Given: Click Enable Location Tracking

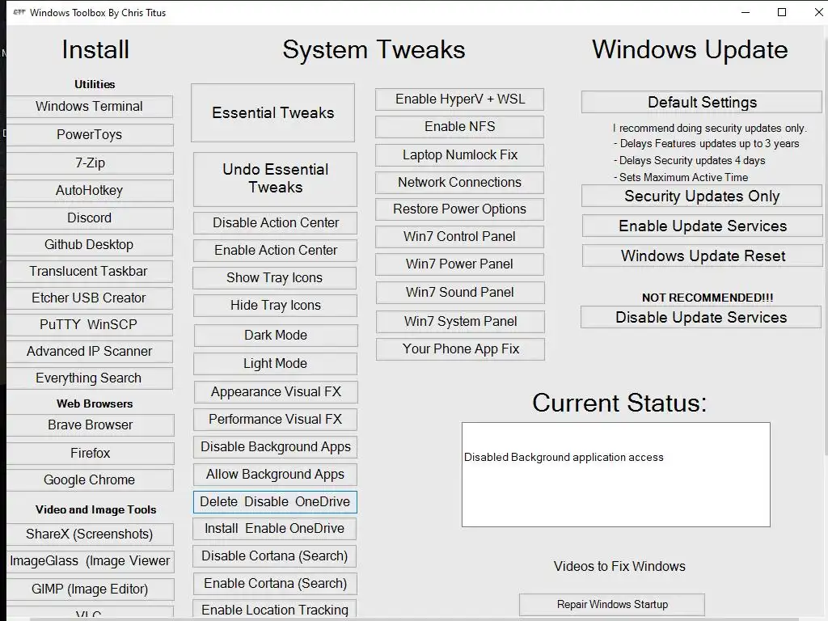Looking at the screenshot, I should (x=275, y=610).
